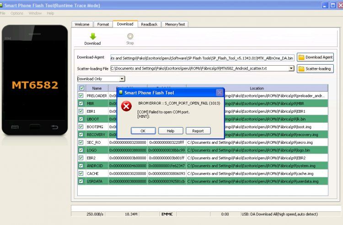Uncheck the SEC_RO partition checkbox
343x225 pixels.
click(x=81, y=142)
